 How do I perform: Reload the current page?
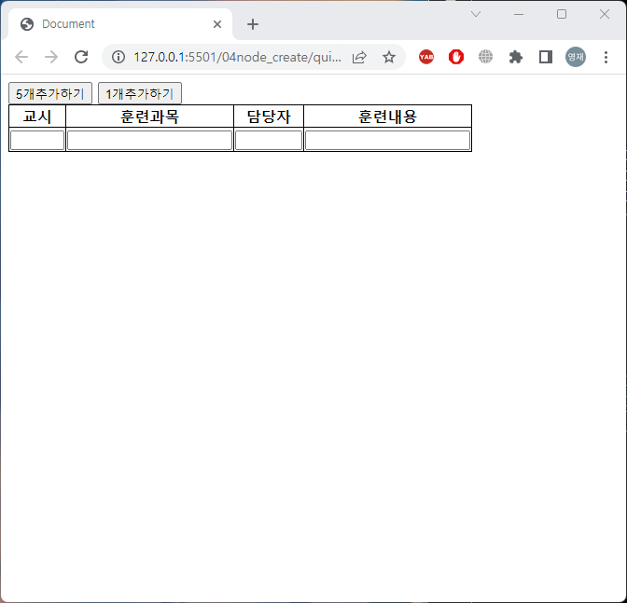[81, 57]
